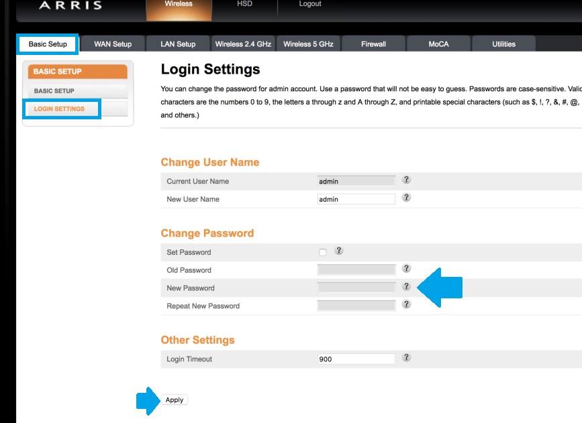This screenshot has height=423, width=582.
Task: Open the WAN Setup tab
Action: click(113, 44)
